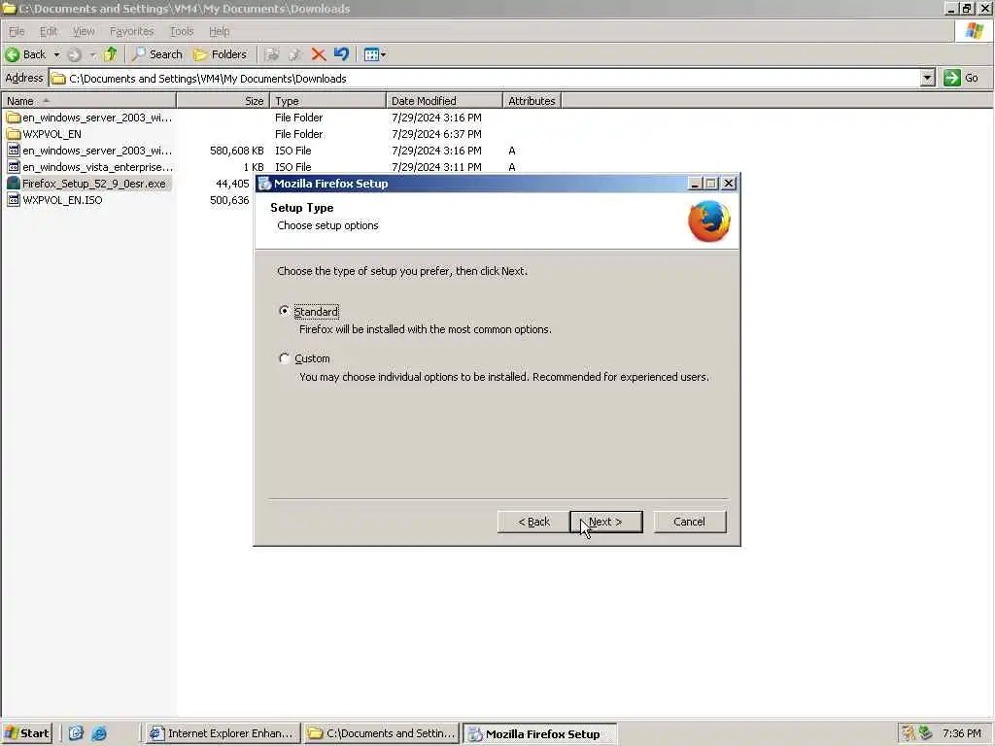The image size is (995, 746).
Task: Toggle the Folders pane
Action: (x=221, y=54)
